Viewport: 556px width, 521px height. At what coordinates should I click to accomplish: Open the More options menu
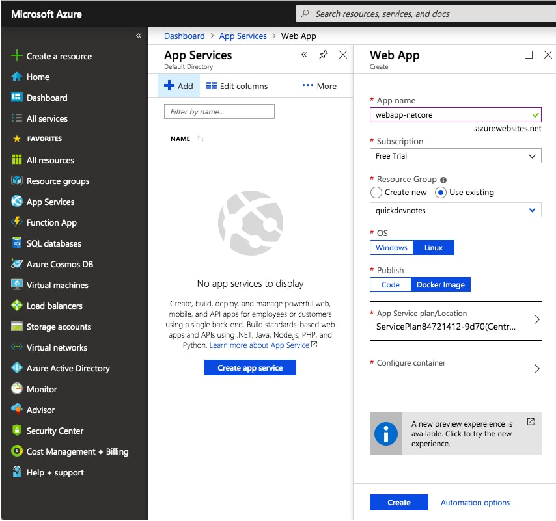[x=320, y=86]
